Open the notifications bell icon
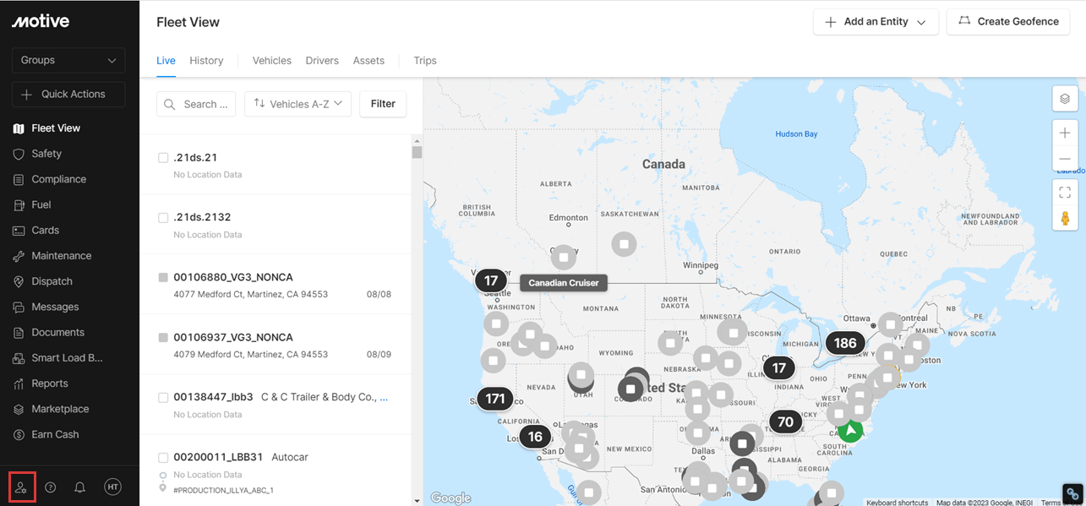This screenshot has width=1086, height=506. tap(80, 487)
